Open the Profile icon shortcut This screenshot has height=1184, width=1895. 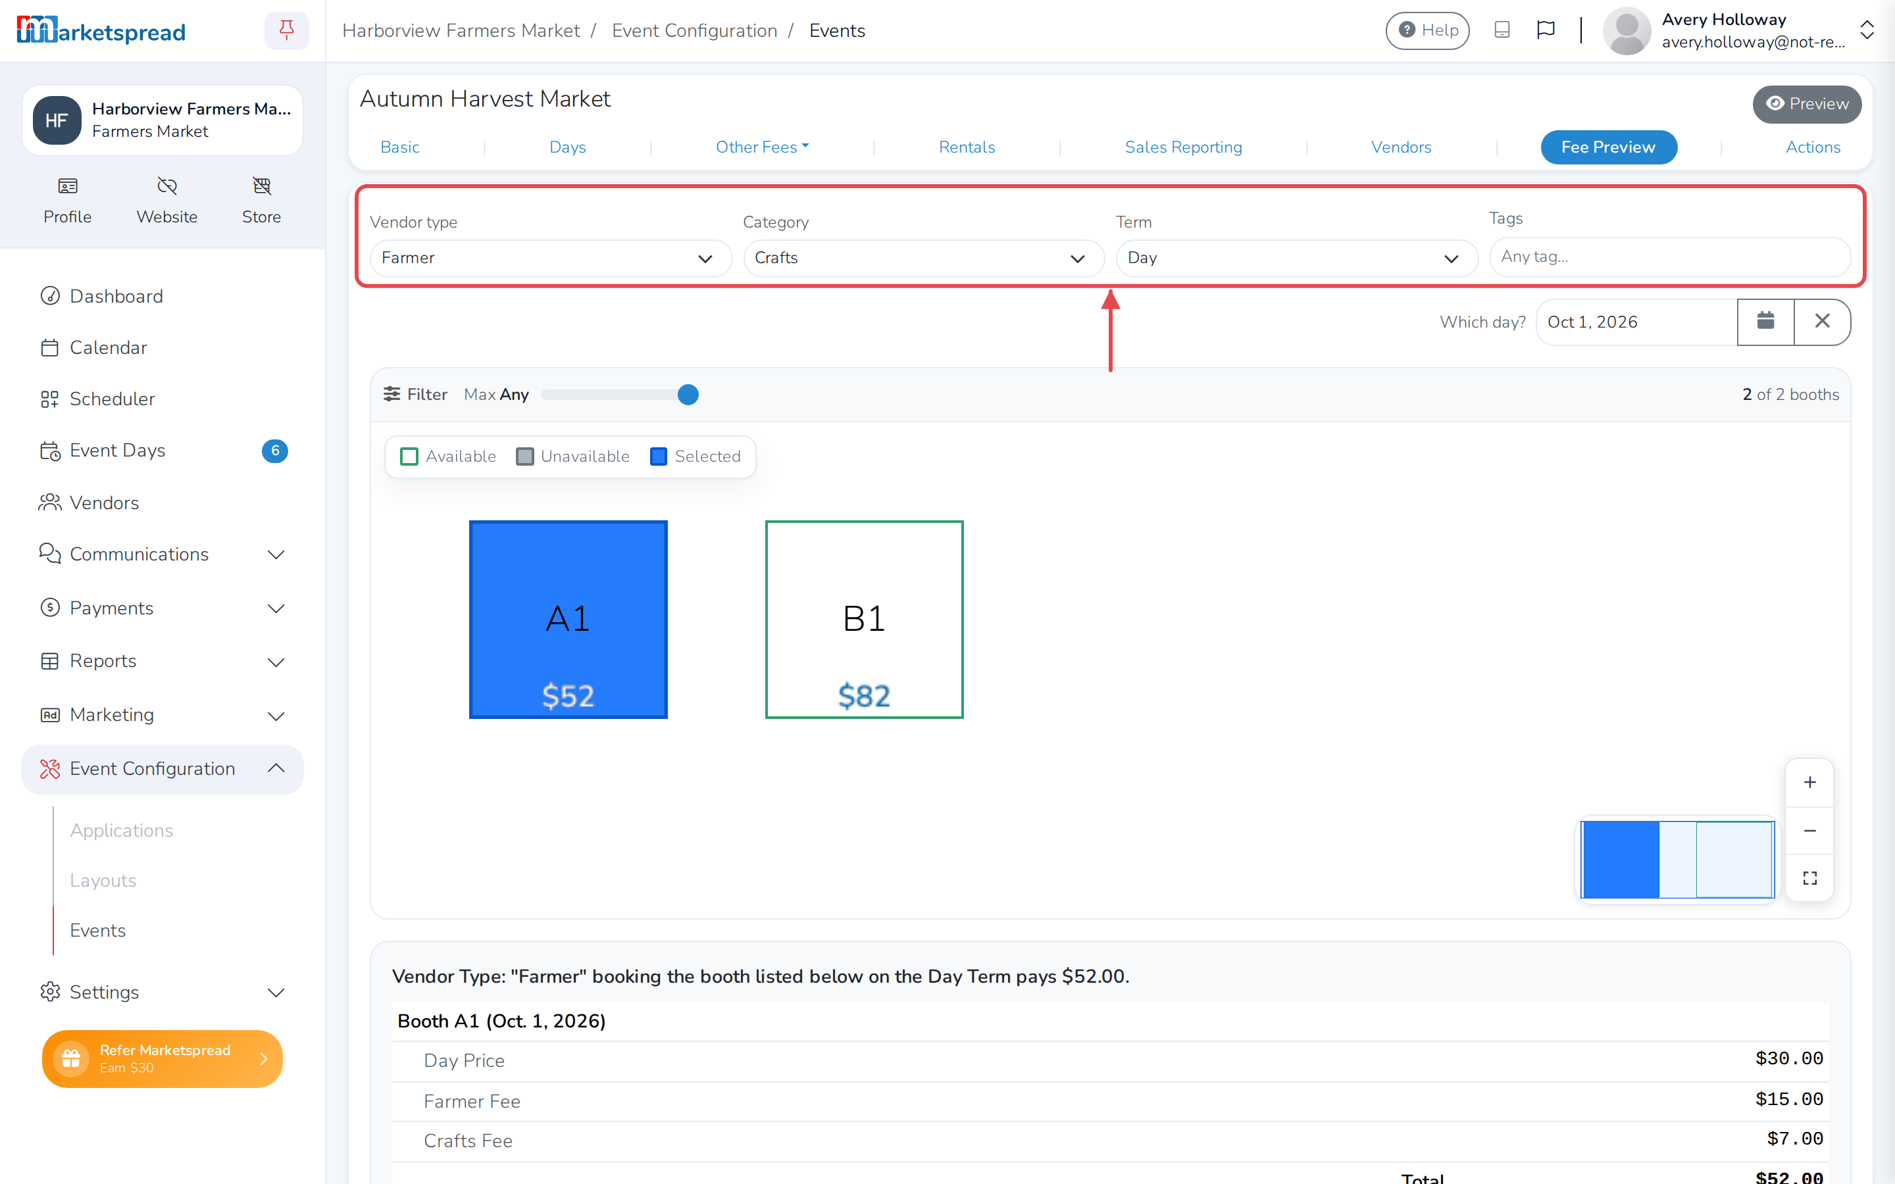click(x=67, y=201)
